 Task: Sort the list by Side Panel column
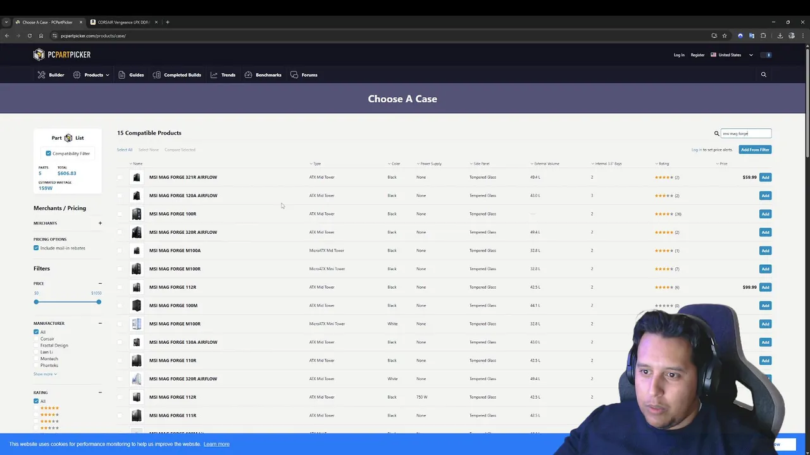(480, 164)
